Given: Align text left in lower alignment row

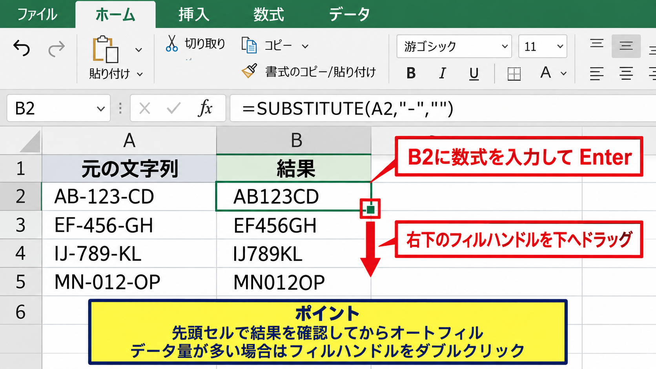Looking at the screenshot, I should pos(596,73).
